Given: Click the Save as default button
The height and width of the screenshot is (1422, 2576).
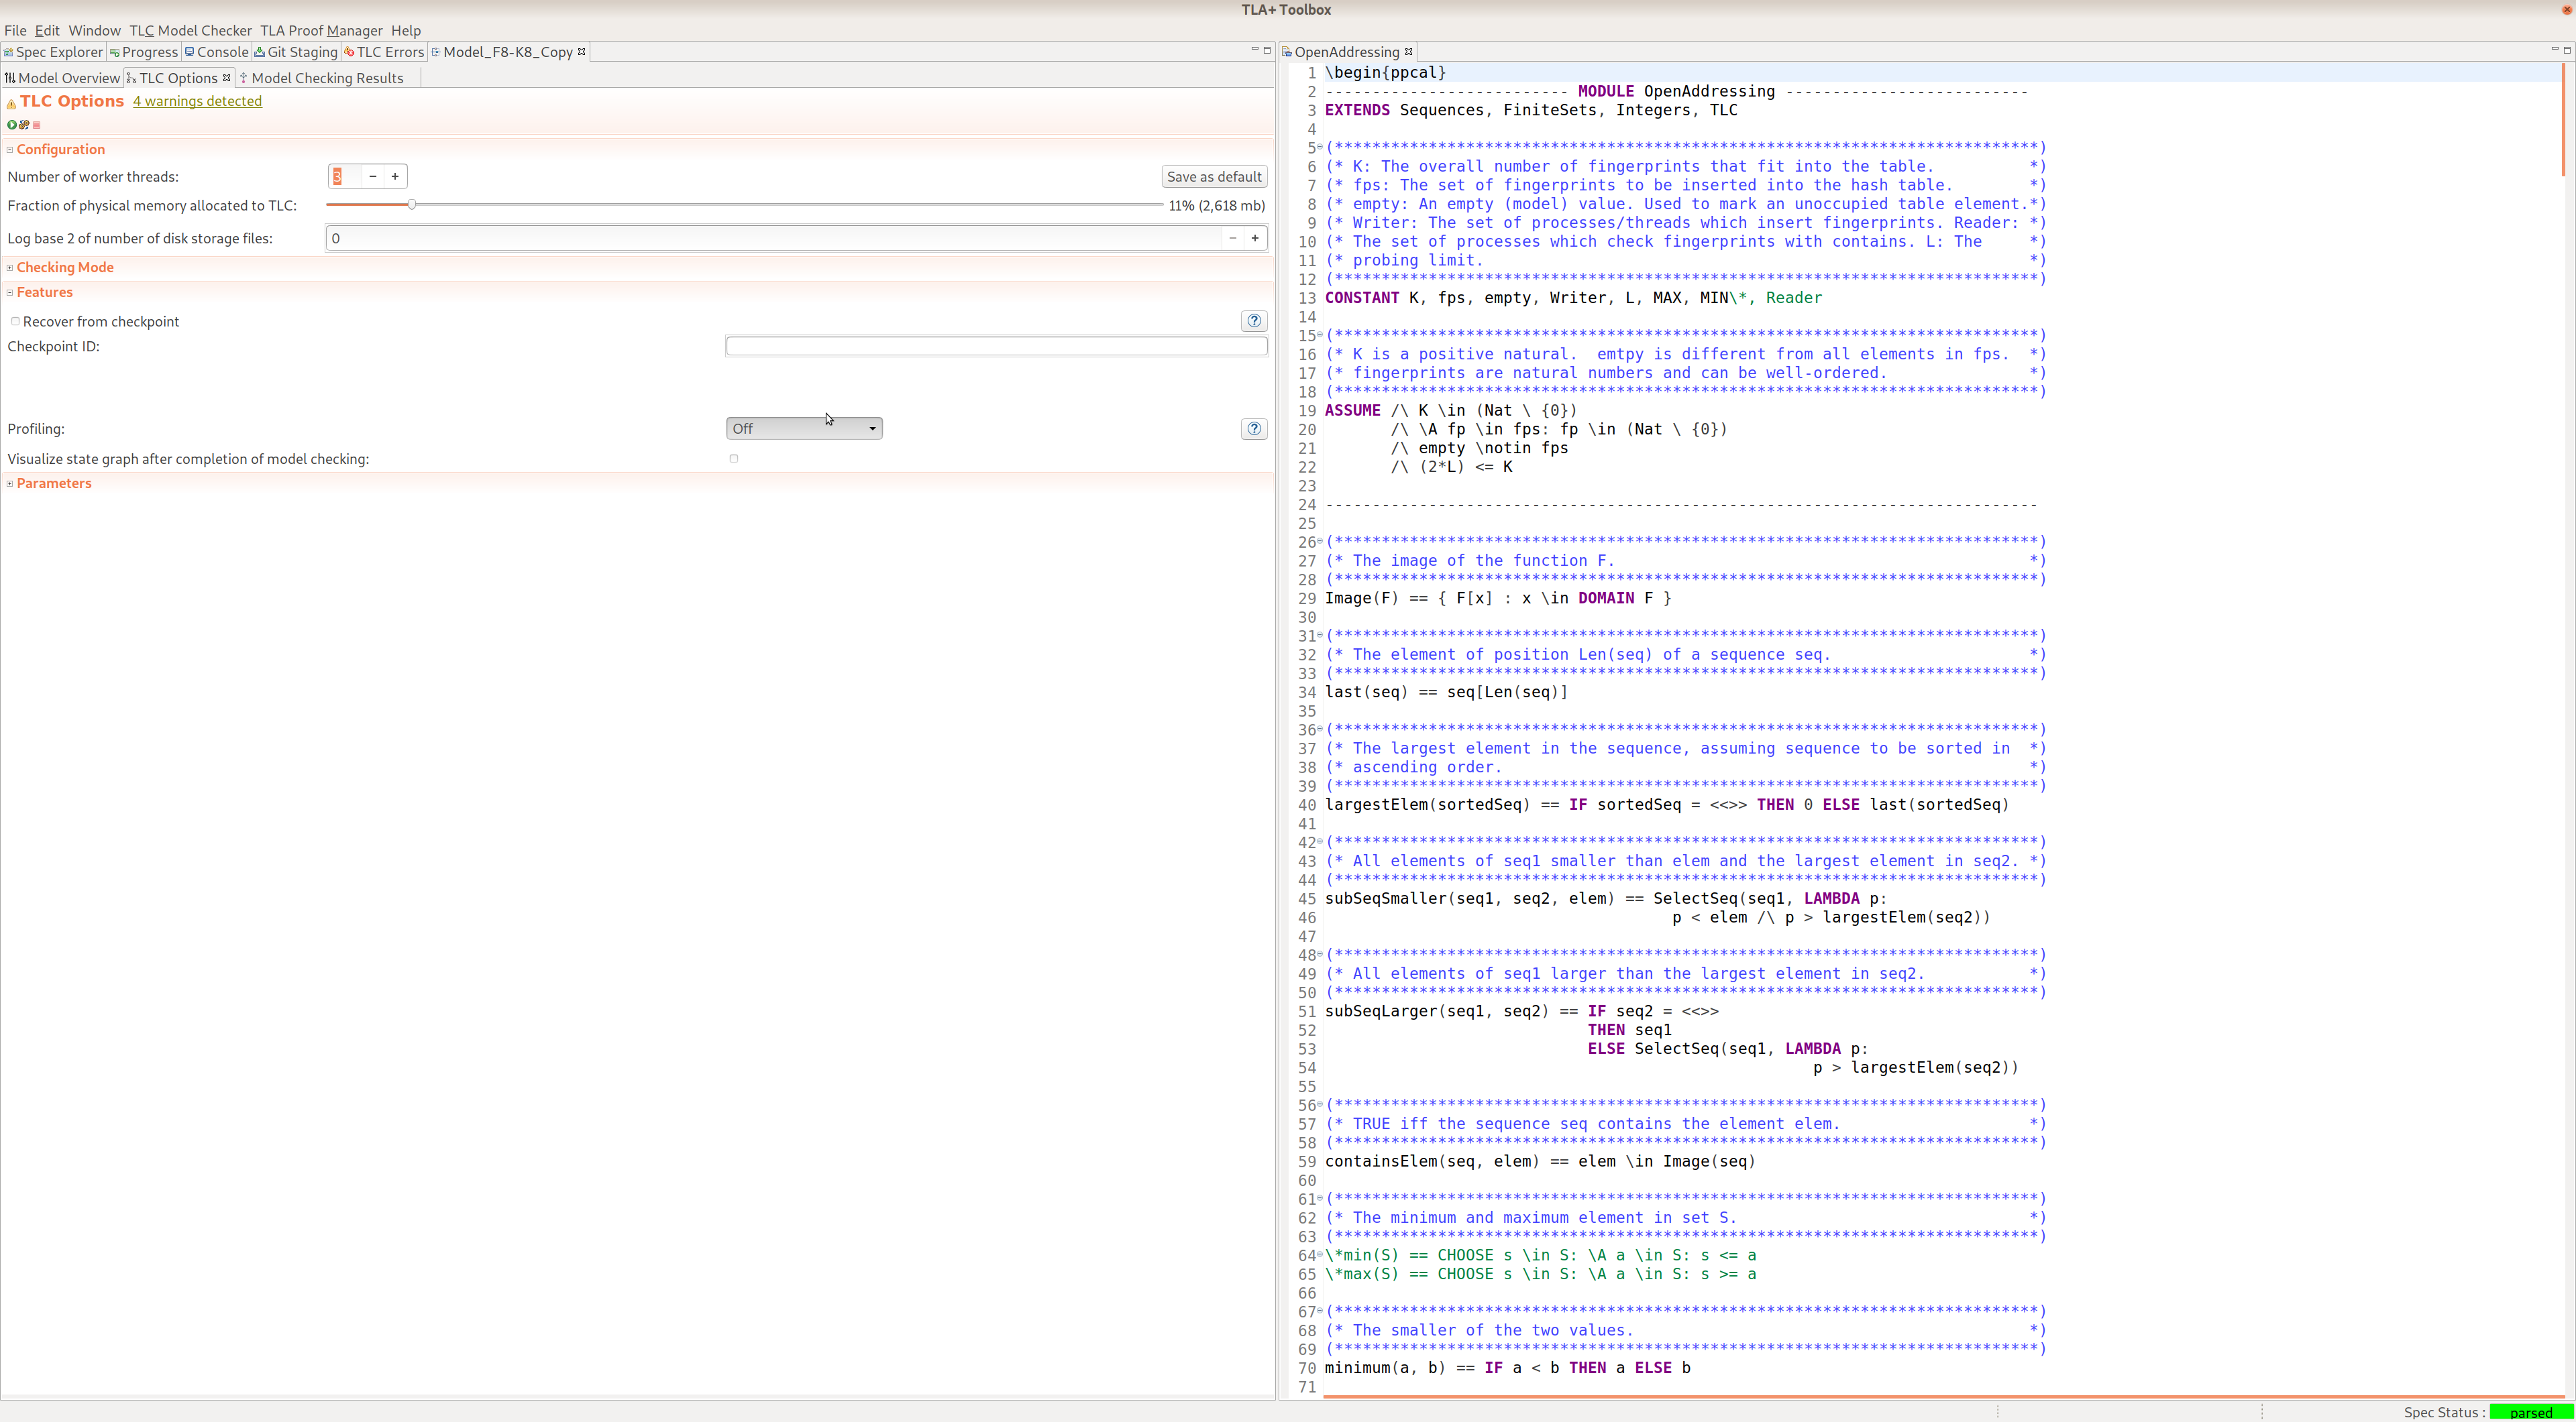Looking at the screenshot, I should point(1213,176).
